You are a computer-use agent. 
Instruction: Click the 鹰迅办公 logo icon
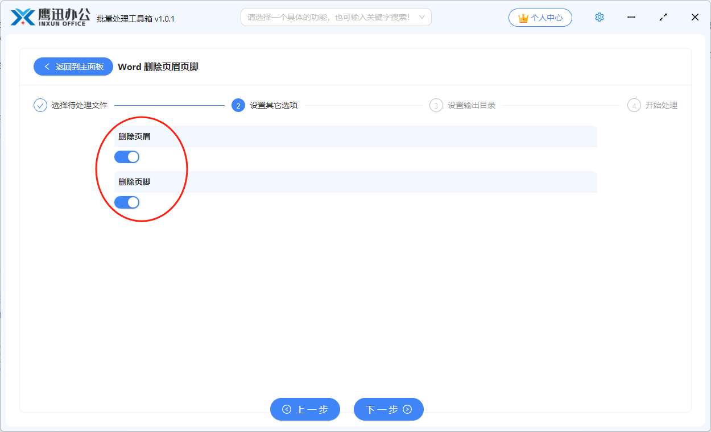pos(22,17)
